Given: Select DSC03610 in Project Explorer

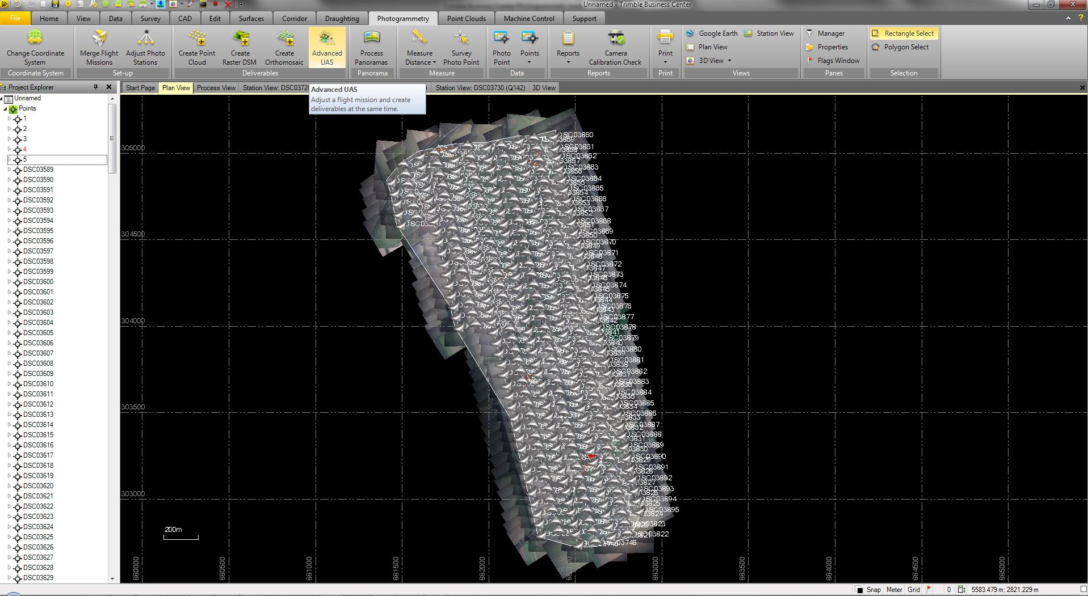Looking at the screenshot, I should pyautogui.click(x=38, y=384).
